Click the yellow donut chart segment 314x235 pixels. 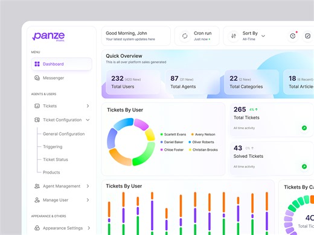click(150, 134)
